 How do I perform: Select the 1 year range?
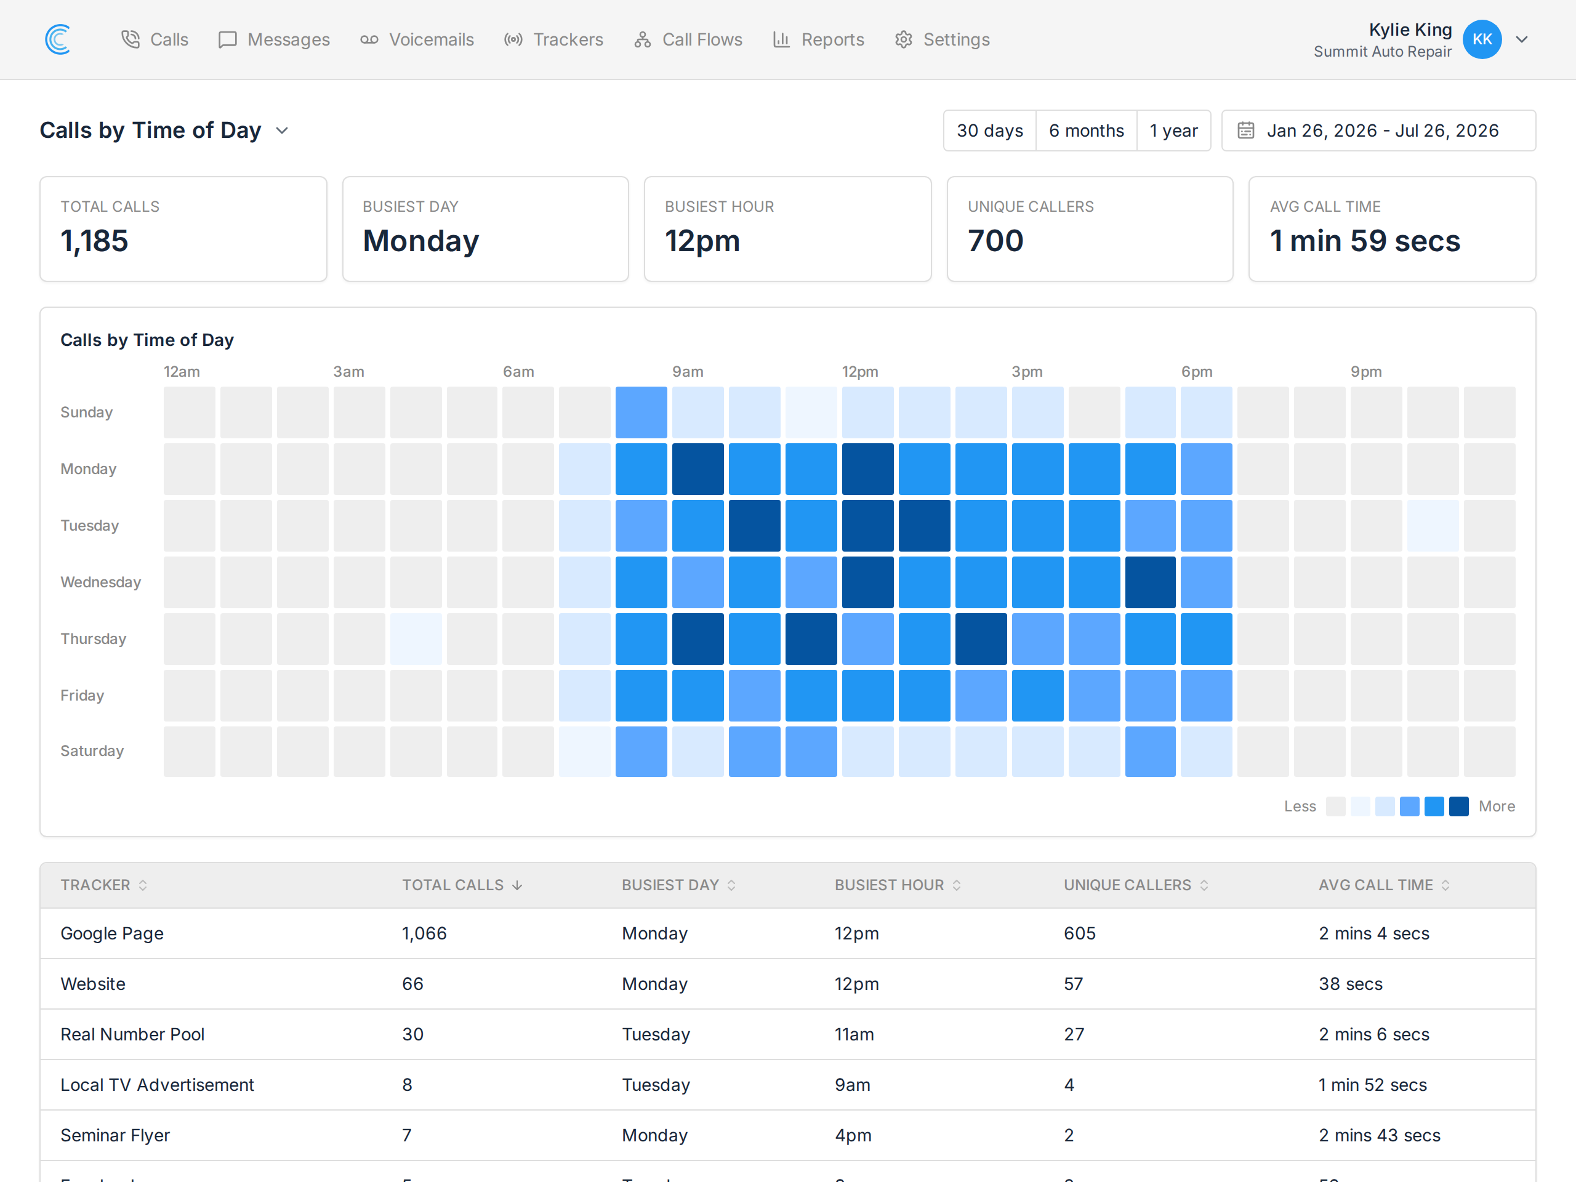point(1173,131)
